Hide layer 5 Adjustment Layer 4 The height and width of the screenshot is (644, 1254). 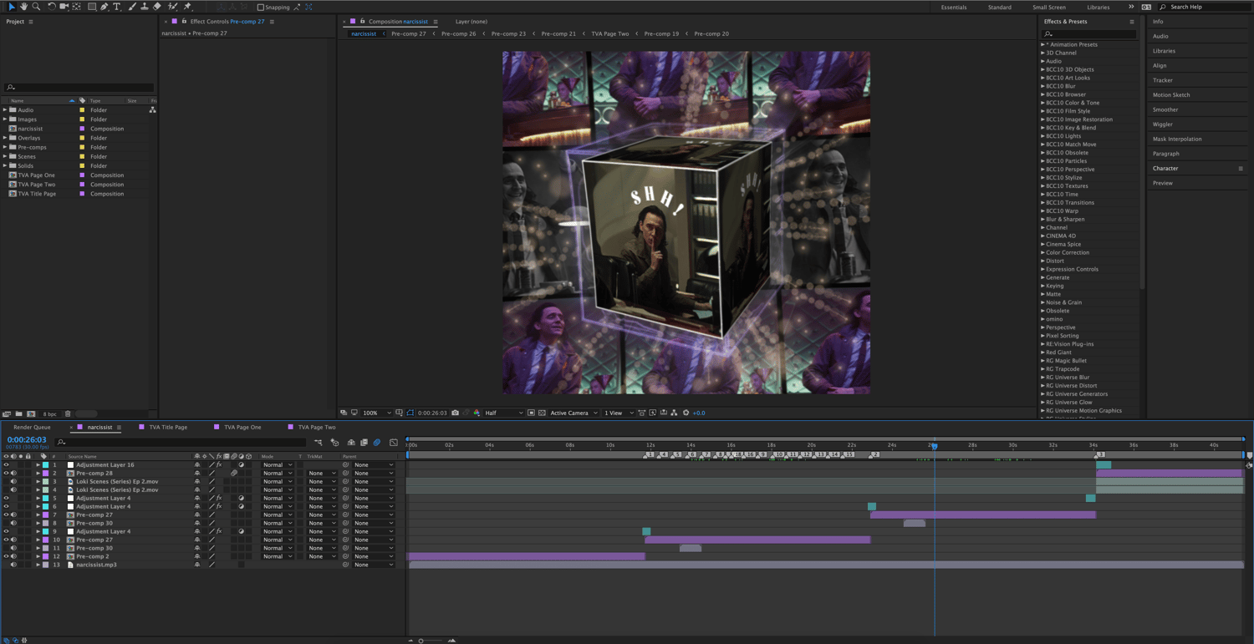tap(6, 498)
